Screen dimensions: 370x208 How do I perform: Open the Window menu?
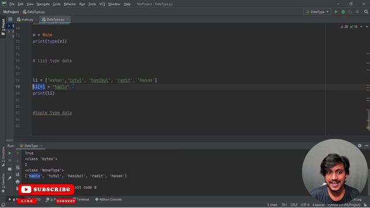click(x=114, y=4)
